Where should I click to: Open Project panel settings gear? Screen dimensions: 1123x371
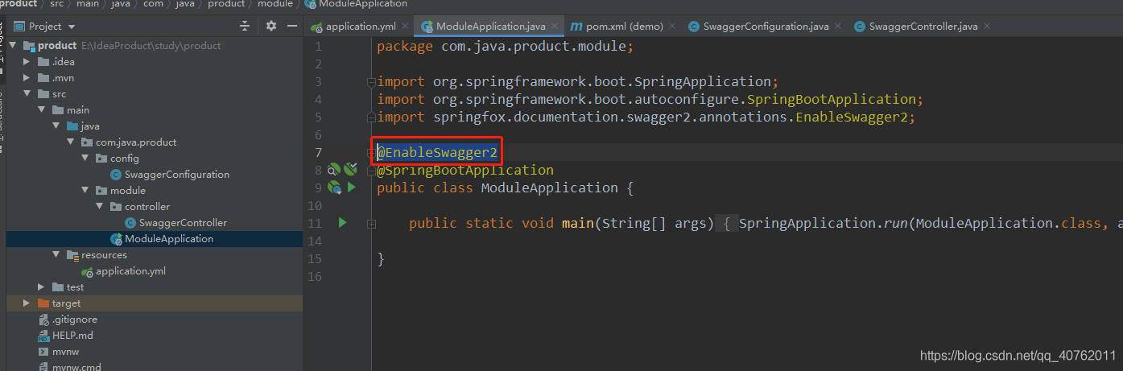click(x=271, y=27)
